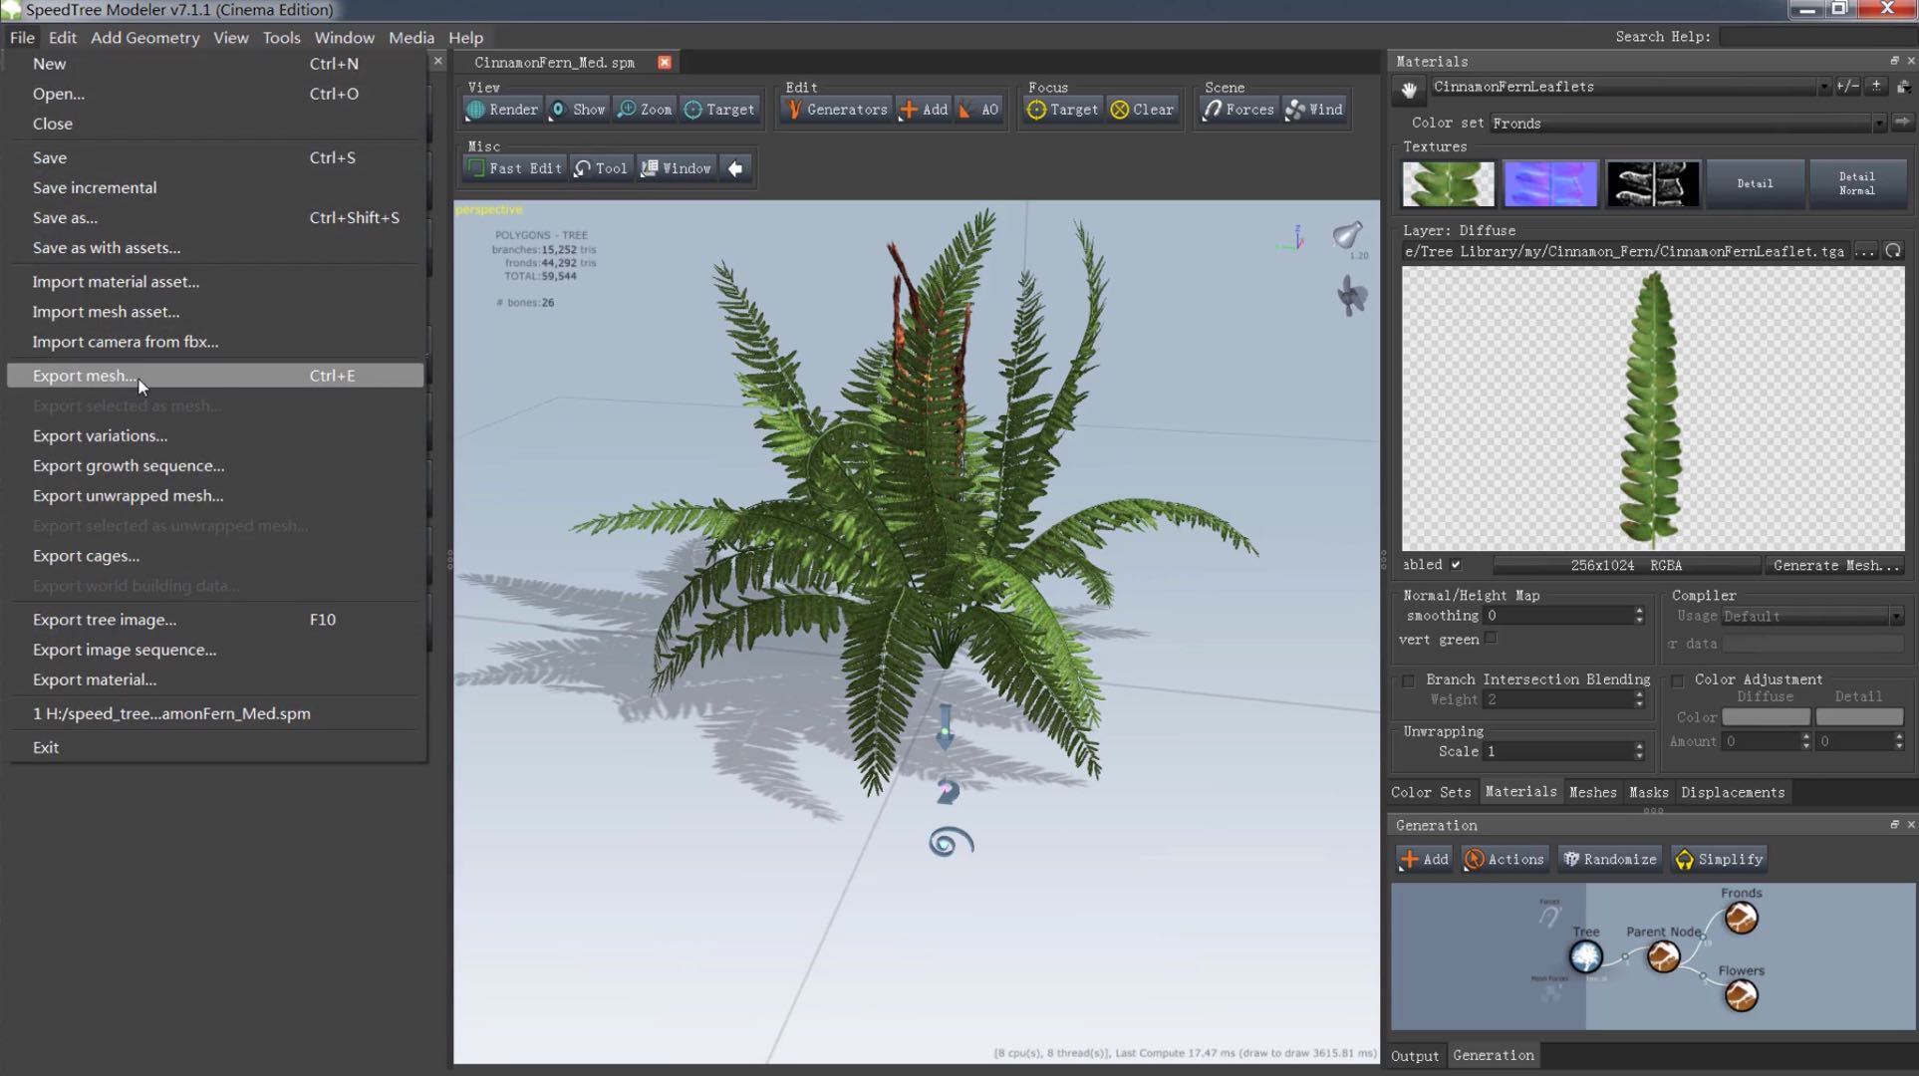The width and height of the screenshot is (1919, 1076).
Task: Click the Clear focus button
Action: [1142, 110]
